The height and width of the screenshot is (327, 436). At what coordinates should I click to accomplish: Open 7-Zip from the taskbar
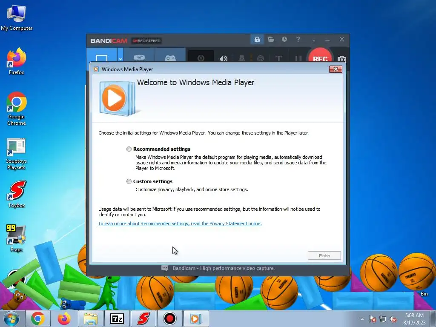(117, 318)
